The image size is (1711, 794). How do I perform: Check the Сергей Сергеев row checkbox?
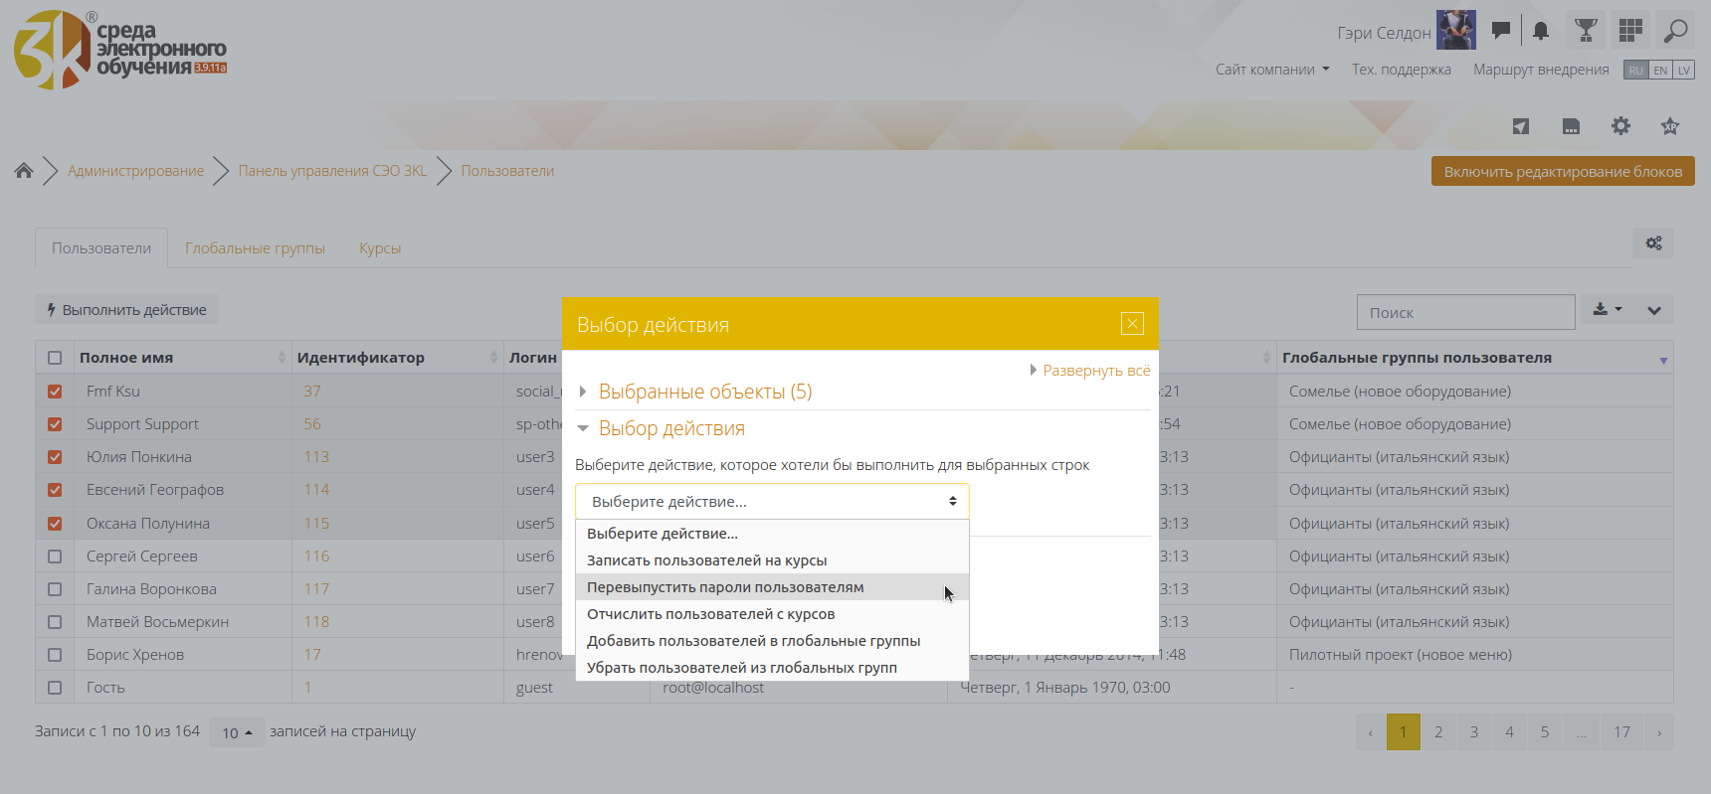55,556
